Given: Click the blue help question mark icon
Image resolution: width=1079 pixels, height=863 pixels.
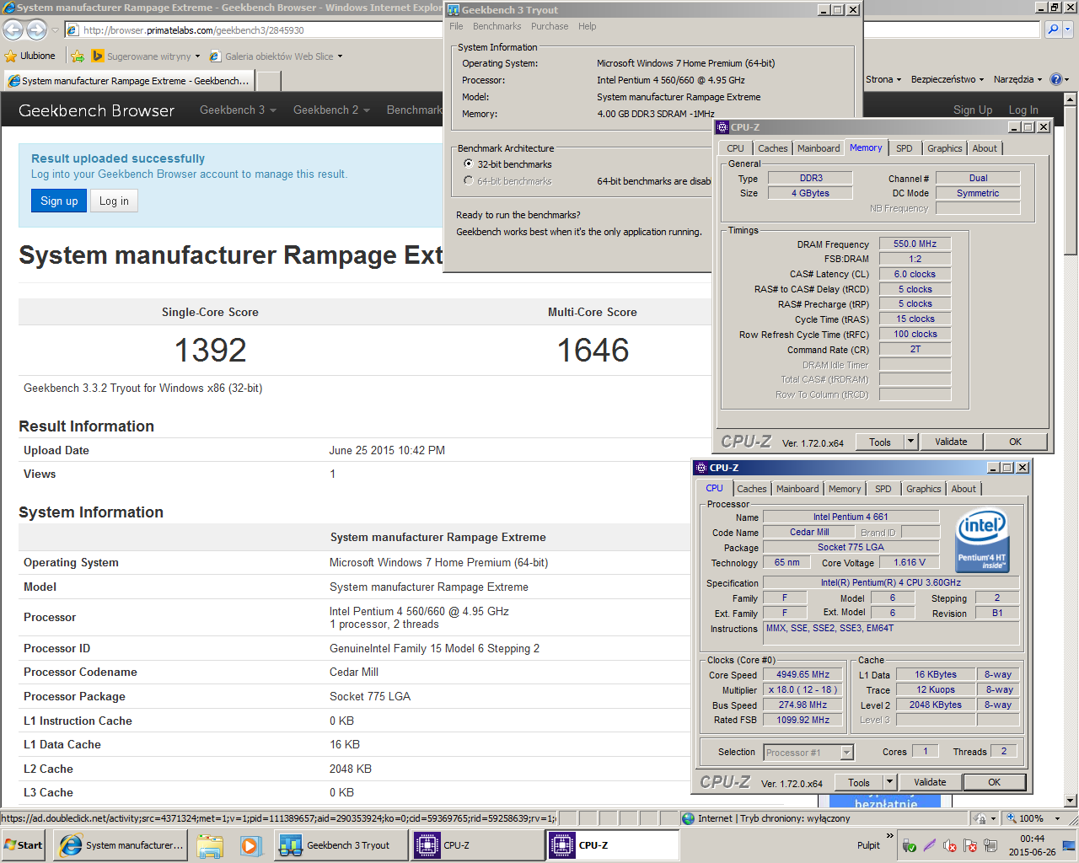Looking at the screenshot, I should tap(1056, 79).
